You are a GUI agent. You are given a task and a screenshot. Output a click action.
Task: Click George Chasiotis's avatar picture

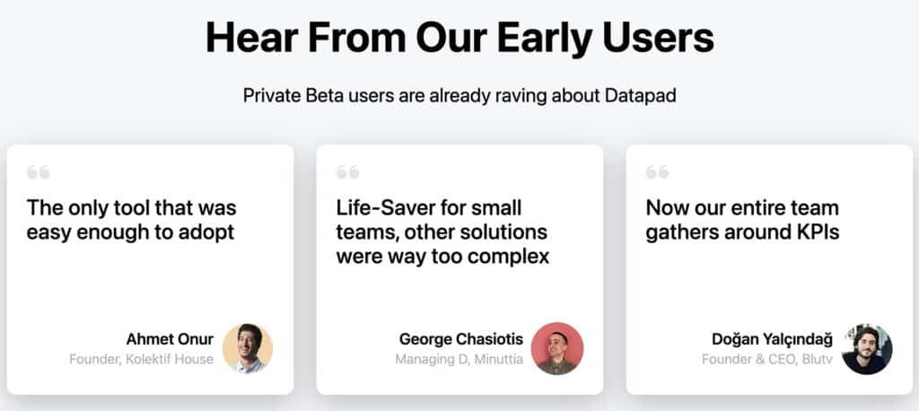pyautogui.click(x=556, y=348)
